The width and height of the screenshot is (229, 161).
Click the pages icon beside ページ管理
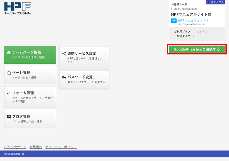point(9,73)
